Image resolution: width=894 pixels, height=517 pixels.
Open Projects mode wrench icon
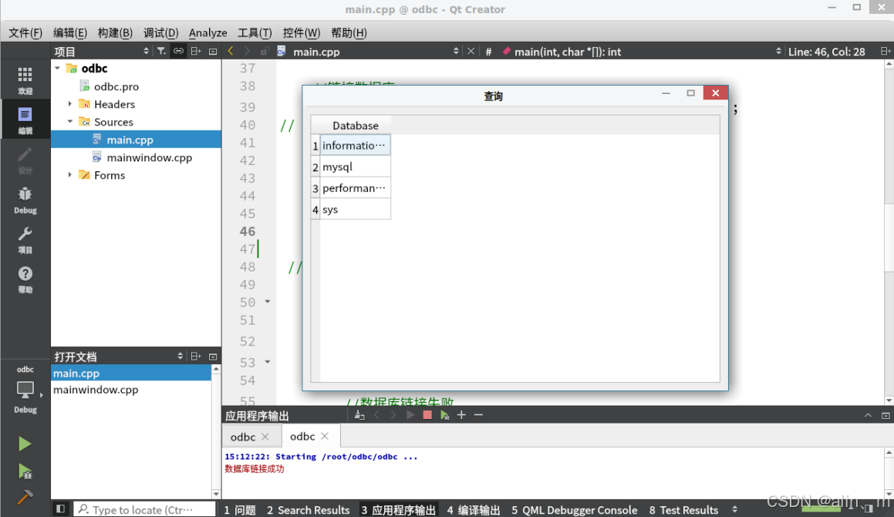[25, 240]
